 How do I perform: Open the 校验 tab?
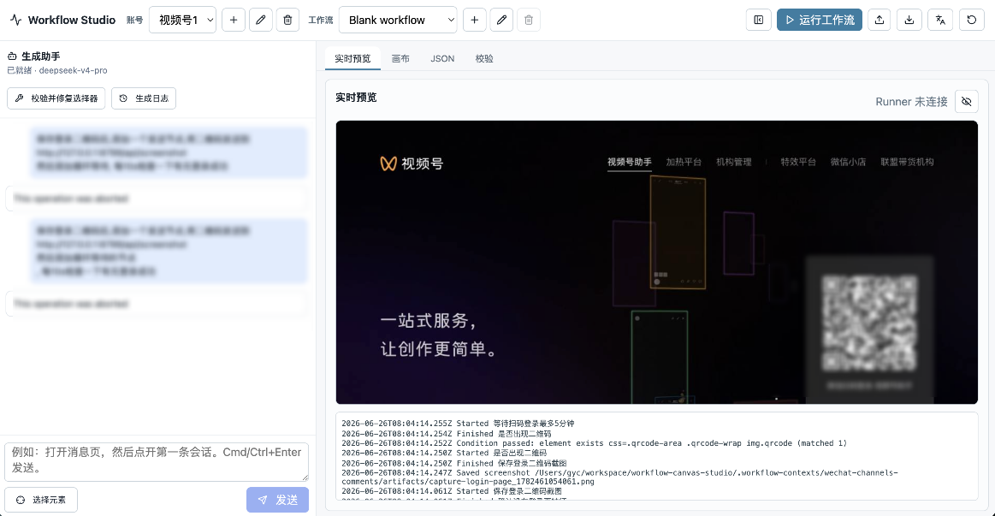(484, 58)
